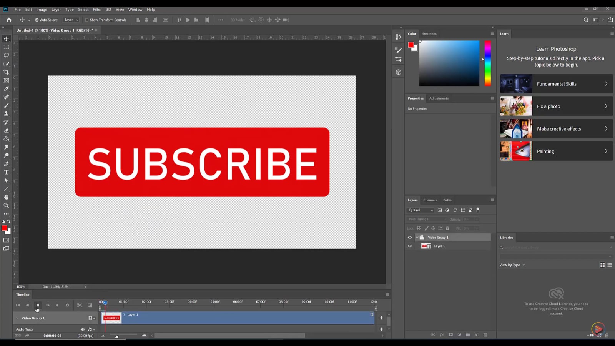Viewport: 615px width, 346px height.
Task: Select the Clone Stamp tool
Action: point(6,114)
